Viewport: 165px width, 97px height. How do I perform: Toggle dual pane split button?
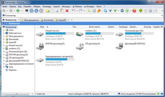click(x=155, y=11)
